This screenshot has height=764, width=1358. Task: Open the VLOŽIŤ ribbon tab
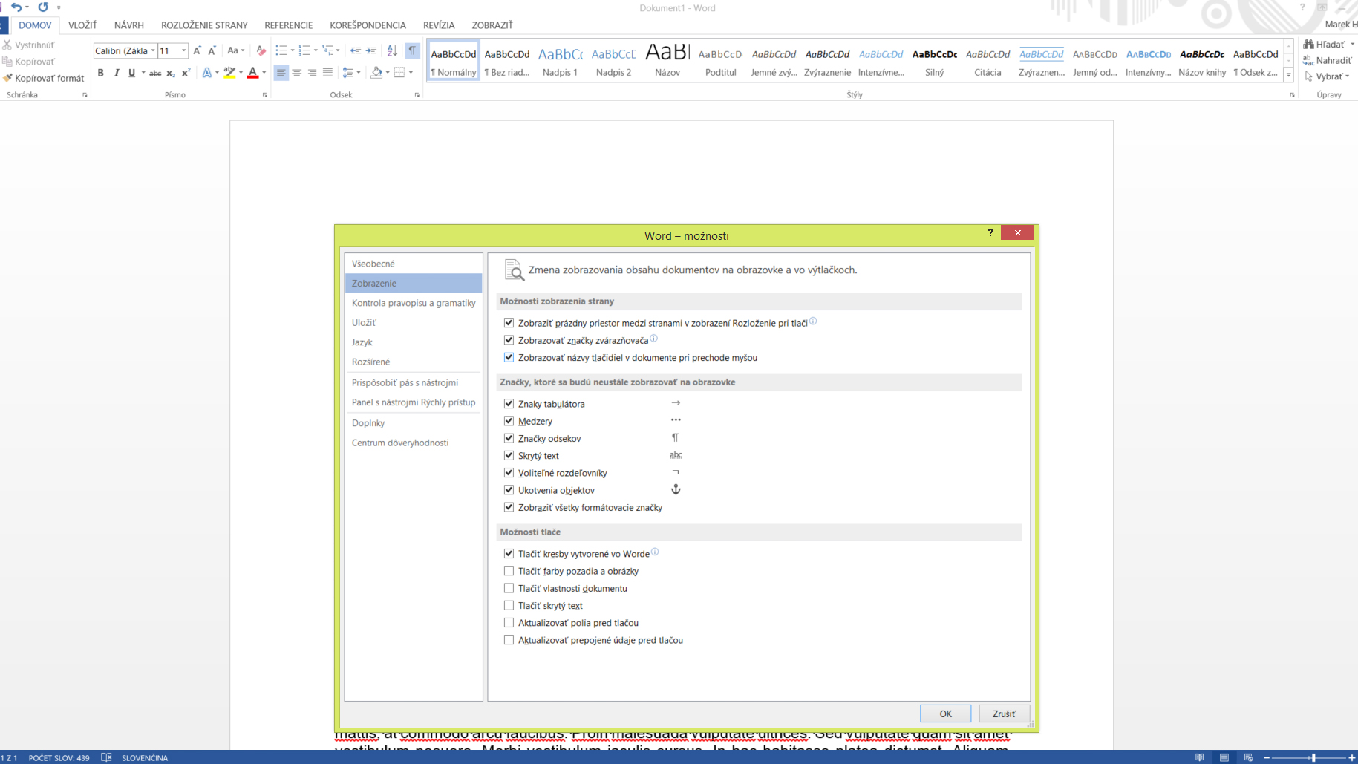pos(82,25)
